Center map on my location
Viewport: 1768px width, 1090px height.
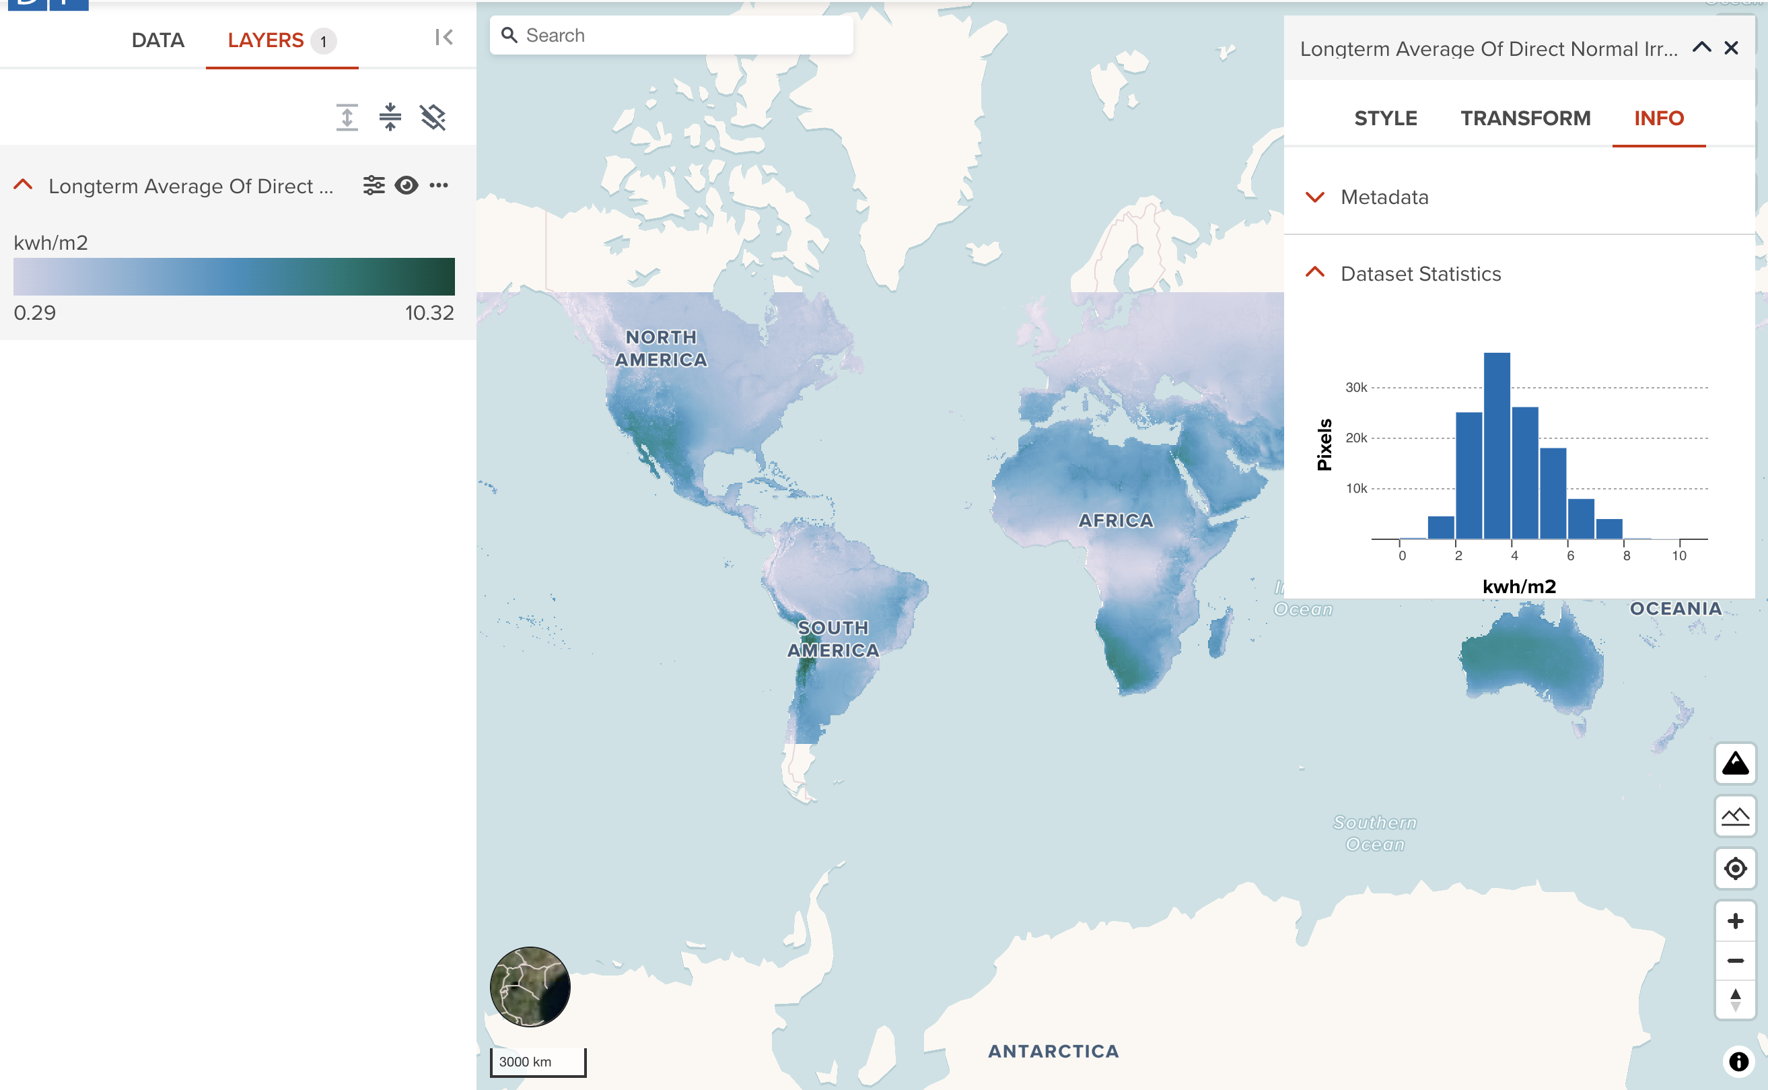(1735, 868)
